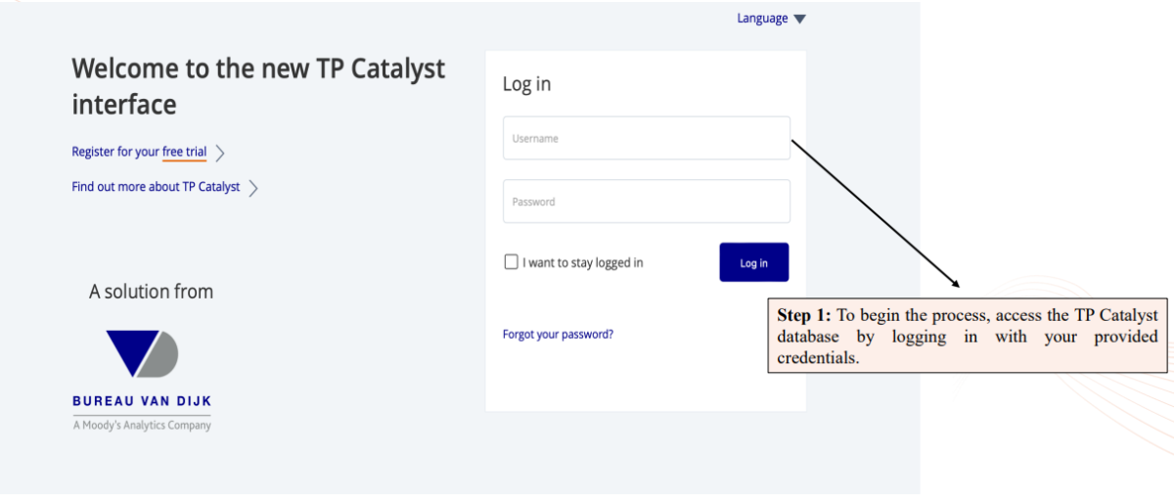Click the Moody's Analytics Company tagline
1174x501 pixels.
[142, 426]
